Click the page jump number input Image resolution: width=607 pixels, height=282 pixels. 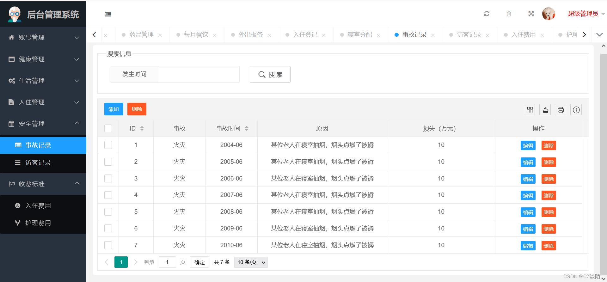coord(167,262)
